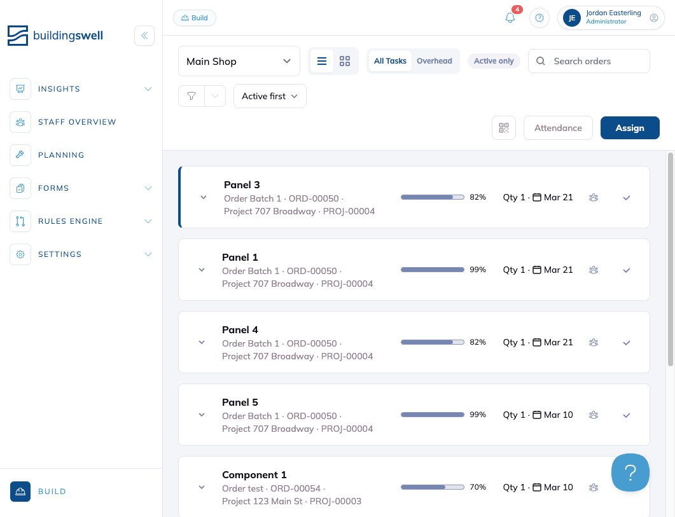This screenshot has height=517, width=675.
Task: Click the help question mark icon in header
Action: [x=539, y=18]
